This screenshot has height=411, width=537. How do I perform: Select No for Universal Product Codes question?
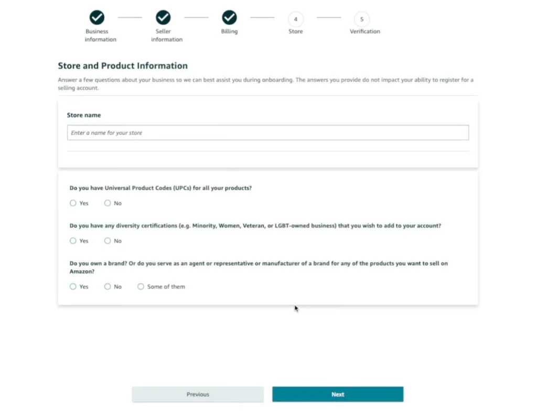tap(107, 203)
